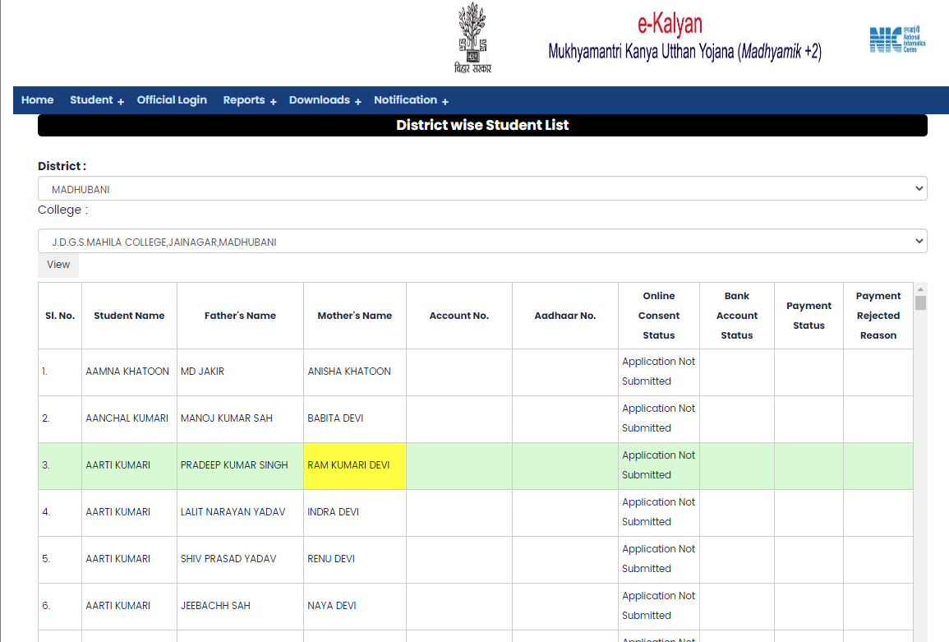The width and height of the screenshot is (949, 642).
Task: Click the e-Kalyan title text
Action: [x=669, y=24]
